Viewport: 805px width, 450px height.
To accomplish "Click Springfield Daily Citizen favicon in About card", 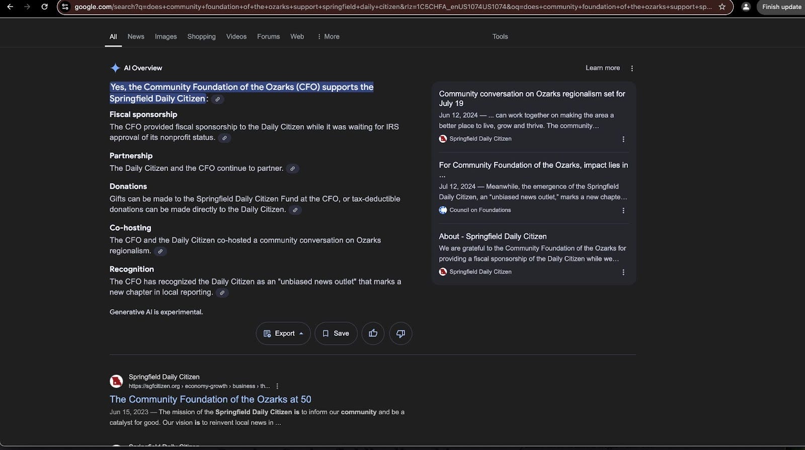I will click(443, 272).
